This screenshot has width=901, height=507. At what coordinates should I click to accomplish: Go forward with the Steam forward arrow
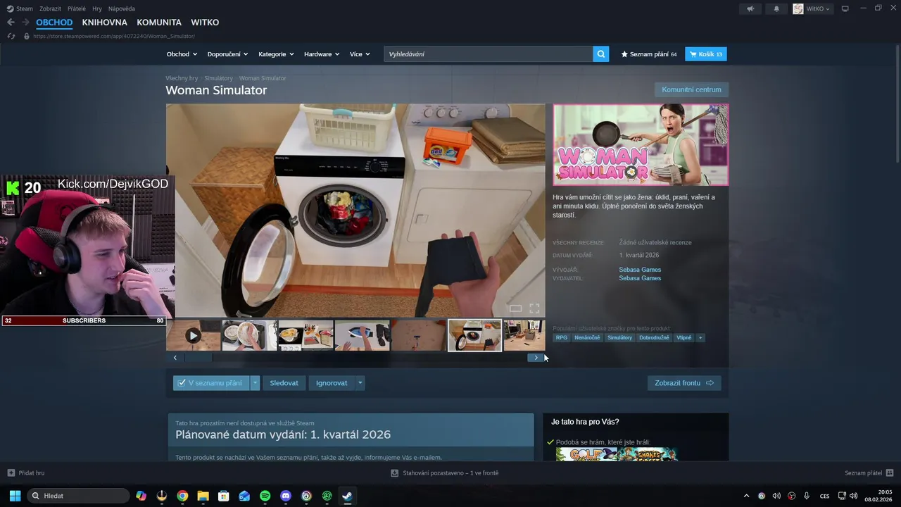click(25, 23)
